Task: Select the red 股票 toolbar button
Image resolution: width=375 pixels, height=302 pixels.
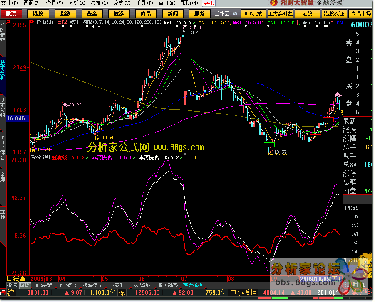Action: click(x=11, y=14)
